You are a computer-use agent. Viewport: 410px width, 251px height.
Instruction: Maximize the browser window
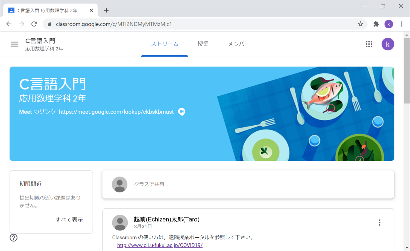point(383,6)
